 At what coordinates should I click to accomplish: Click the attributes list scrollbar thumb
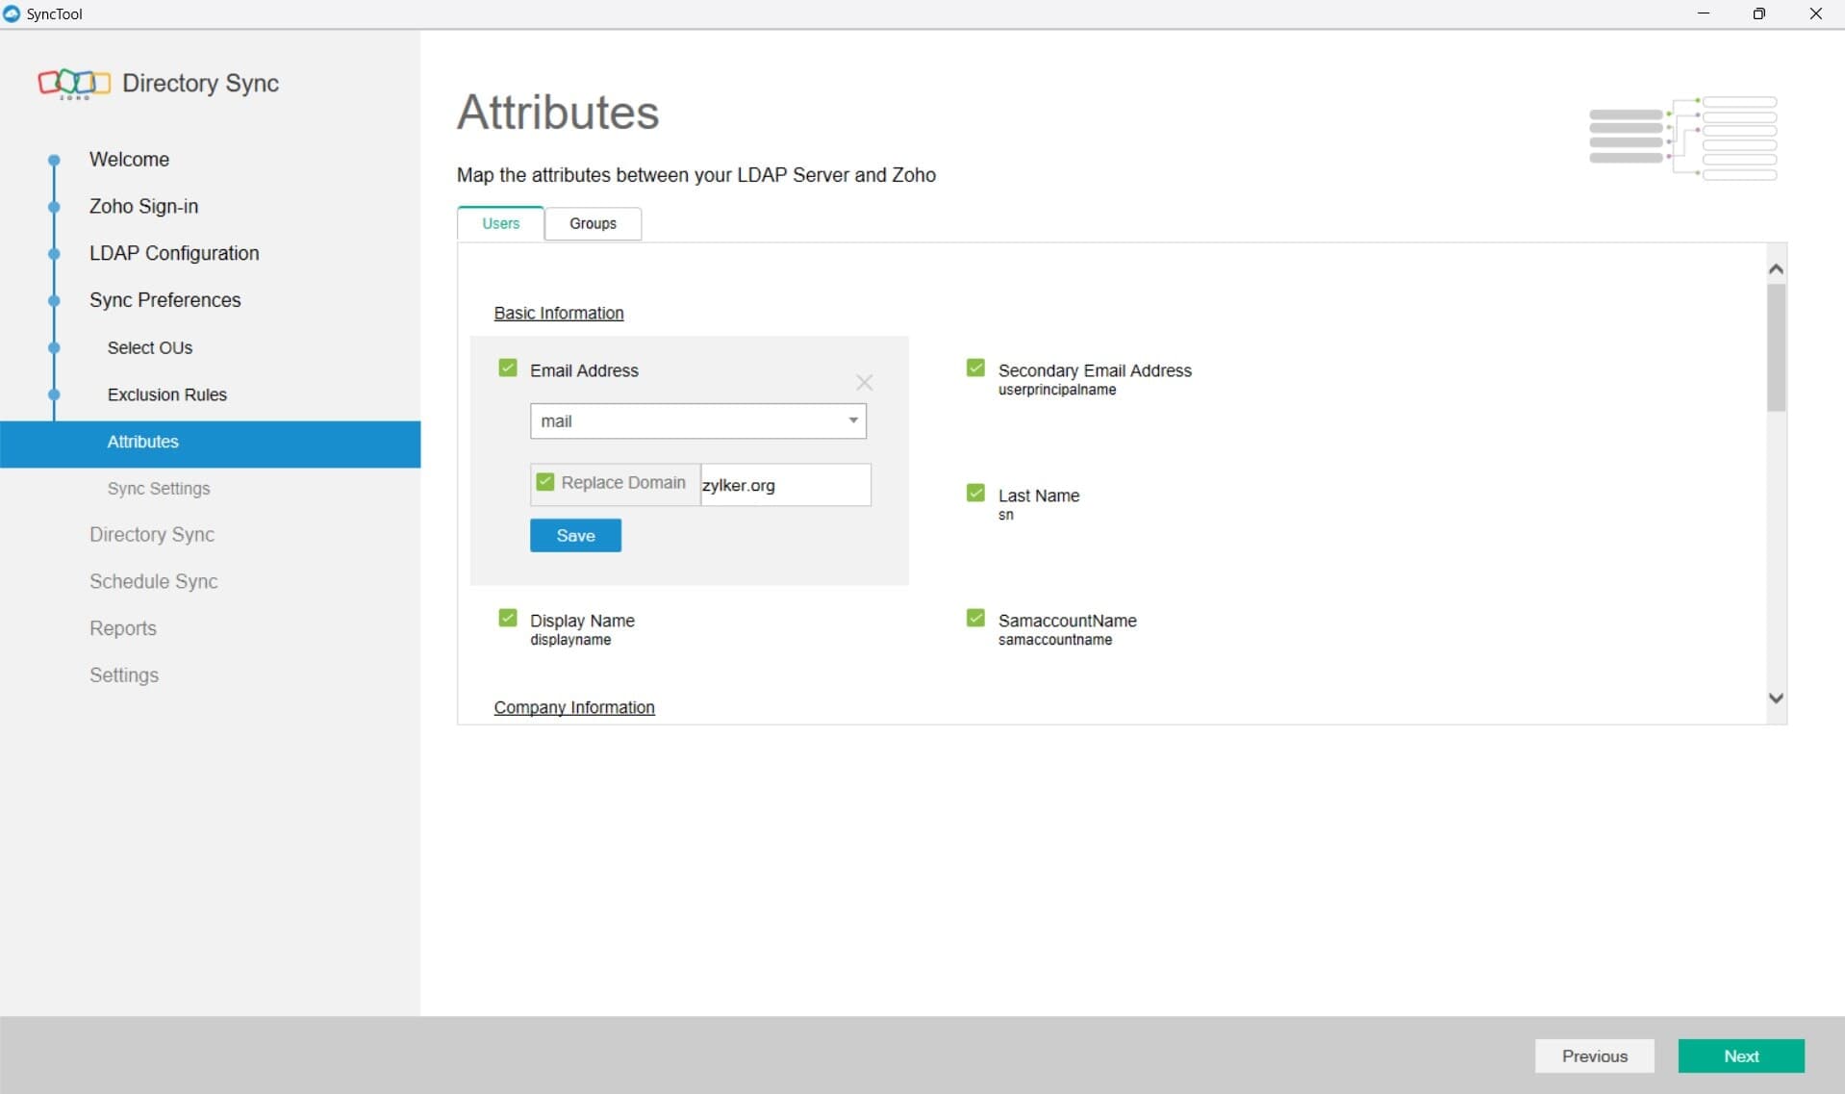[x=1776, y=347]
